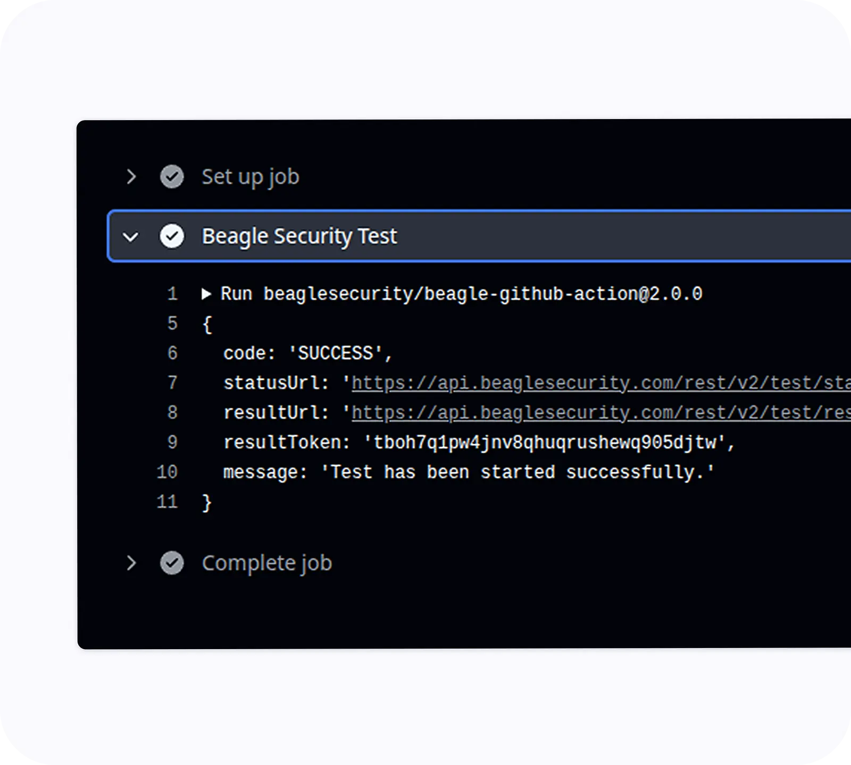
Task: Select the Complete job label
Action: [267, 564]
